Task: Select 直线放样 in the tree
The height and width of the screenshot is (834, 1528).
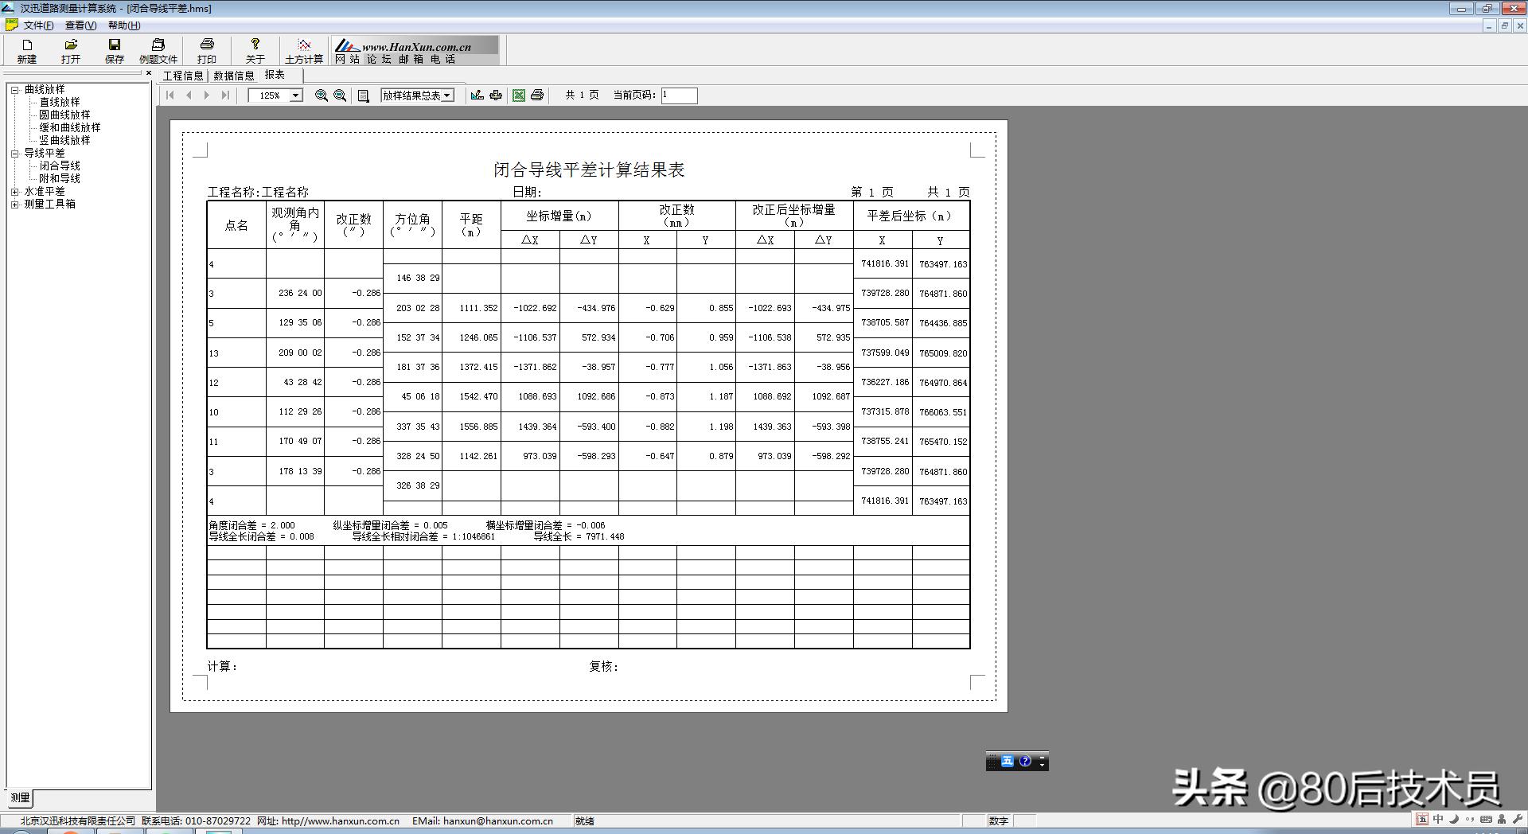Action: (x=60, y=103)
